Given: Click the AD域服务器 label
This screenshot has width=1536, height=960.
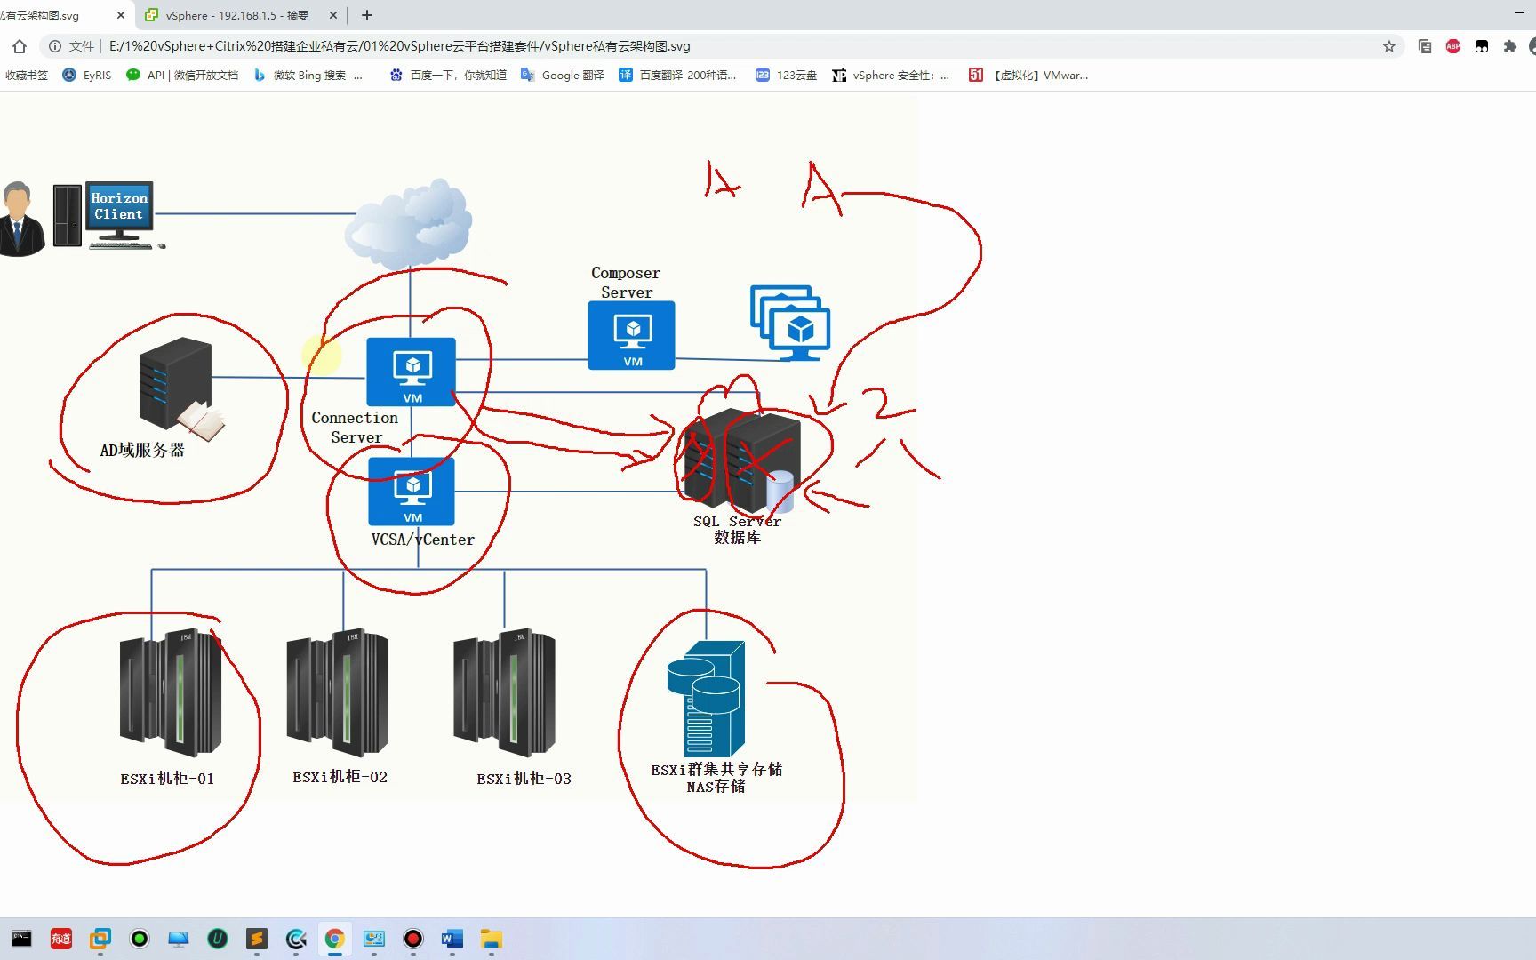Looking at the screenshot, I should point(142,451).
